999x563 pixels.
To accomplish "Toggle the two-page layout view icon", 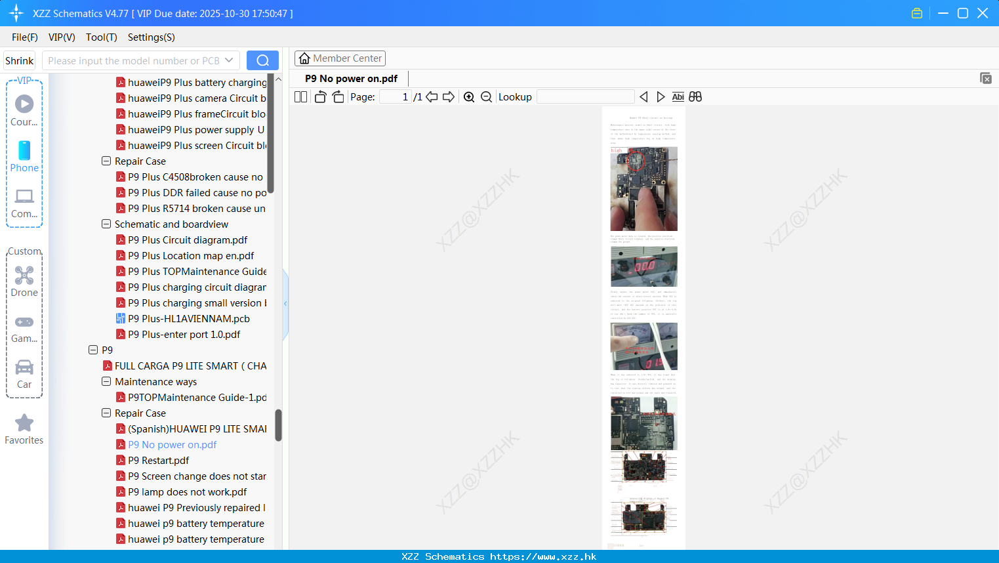I will [300, 97].
